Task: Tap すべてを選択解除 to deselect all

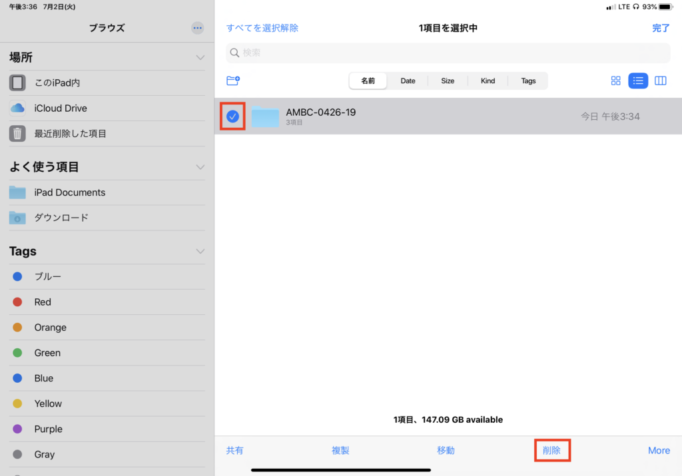Action: tap(262, 28)
